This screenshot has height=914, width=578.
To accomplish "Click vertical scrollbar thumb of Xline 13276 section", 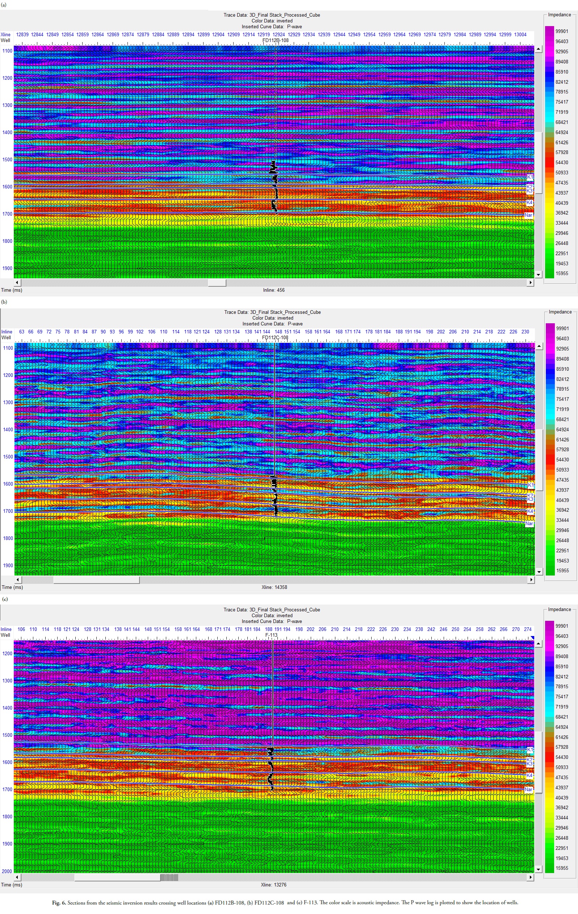I will tap(538, 763).
